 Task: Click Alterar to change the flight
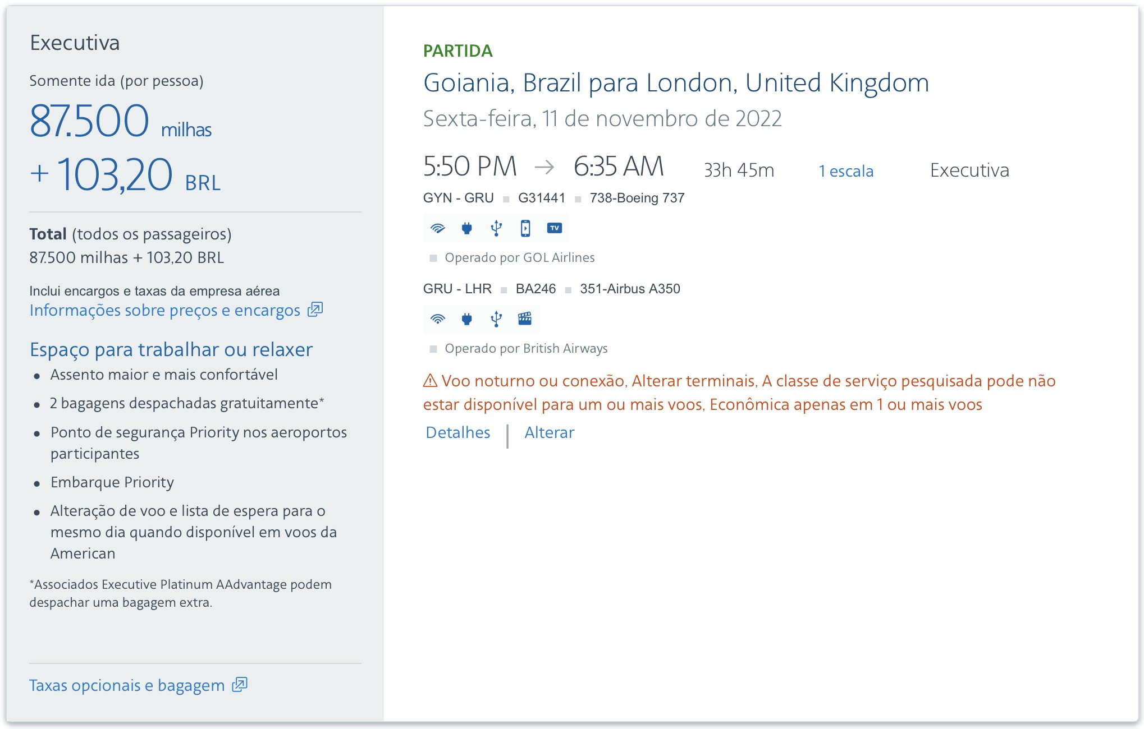pyautogui.click(x=550, y=433)
